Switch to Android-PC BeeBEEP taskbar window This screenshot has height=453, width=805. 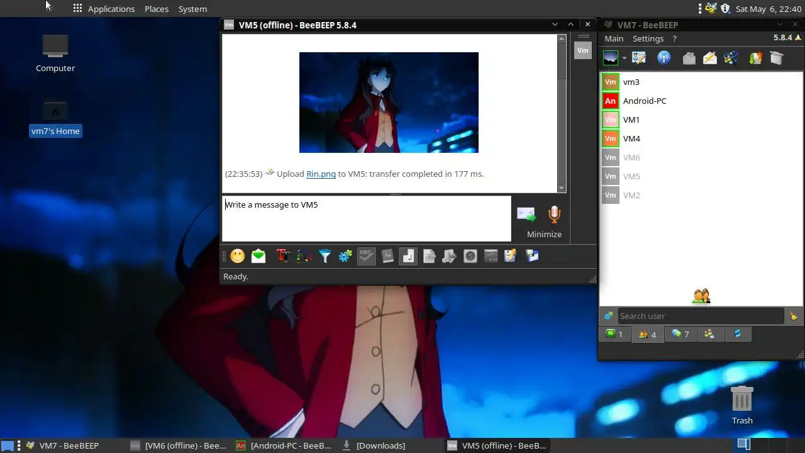pos(284,445)
